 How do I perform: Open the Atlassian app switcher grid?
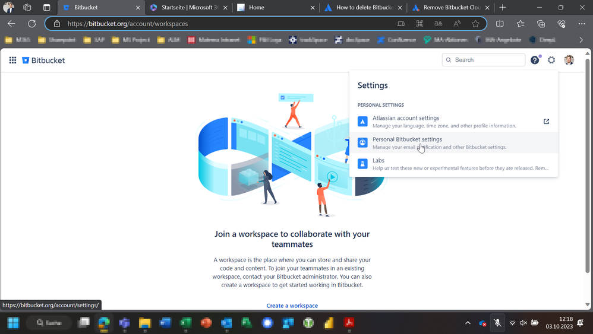coord(12,60)
